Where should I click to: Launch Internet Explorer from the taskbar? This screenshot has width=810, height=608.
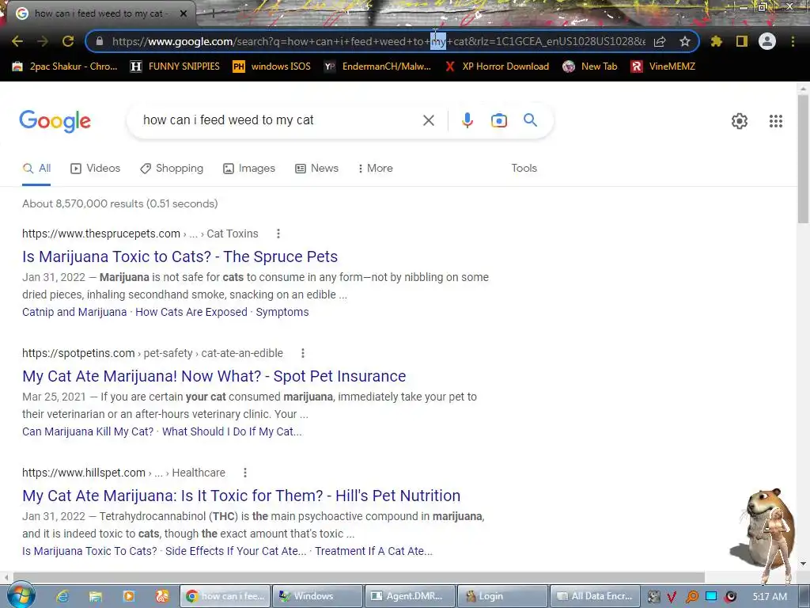point(62,596)
